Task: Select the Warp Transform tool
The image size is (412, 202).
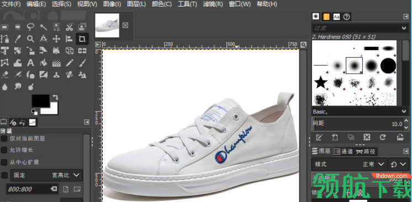Action: tap(18, 63)
